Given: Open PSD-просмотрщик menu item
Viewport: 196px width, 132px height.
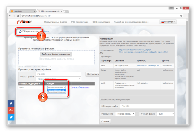Looking at the screenshot, I should click(80, 22).
